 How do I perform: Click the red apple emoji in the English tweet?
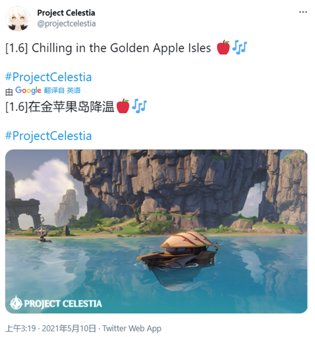point(224,47)
